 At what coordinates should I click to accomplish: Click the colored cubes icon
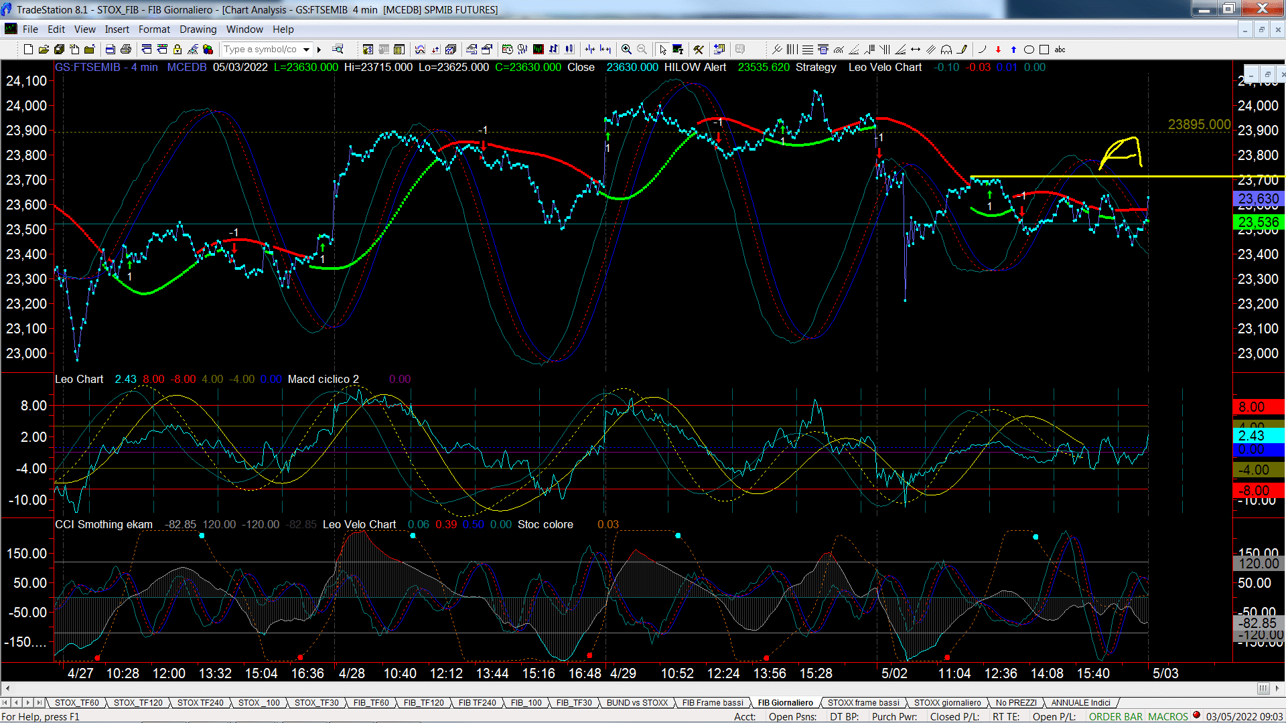(x=208, y=50)
